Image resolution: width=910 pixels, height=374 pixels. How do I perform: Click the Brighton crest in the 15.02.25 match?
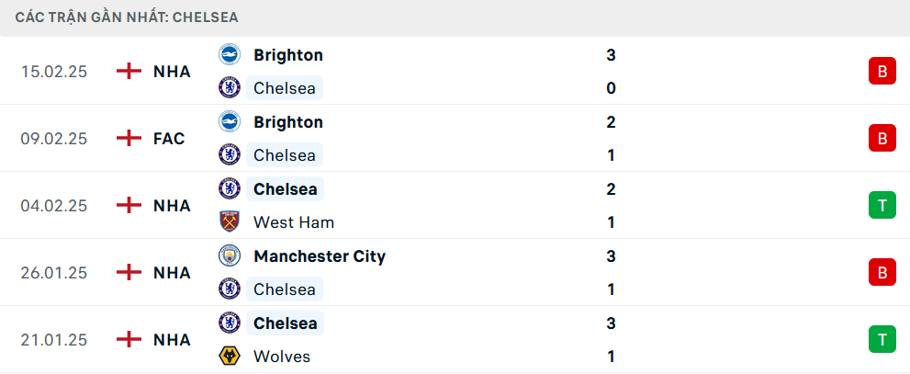(229, 54)
